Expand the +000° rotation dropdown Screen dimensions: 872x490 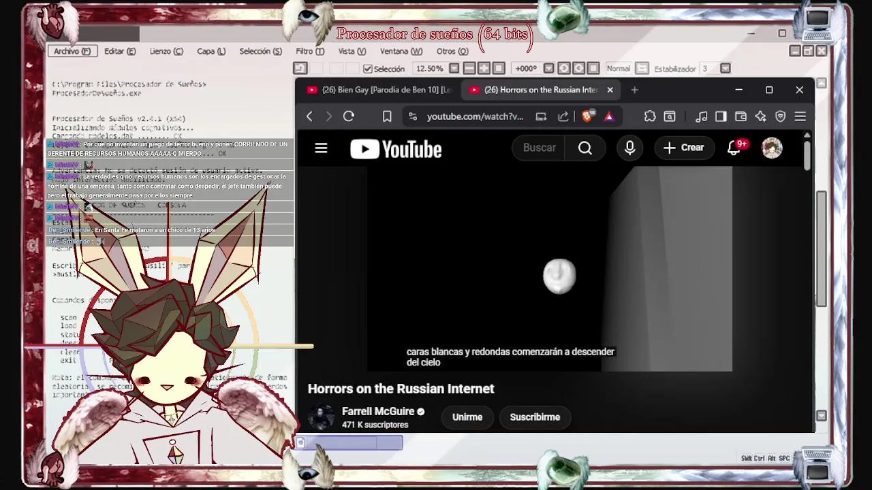click(548, 69)
